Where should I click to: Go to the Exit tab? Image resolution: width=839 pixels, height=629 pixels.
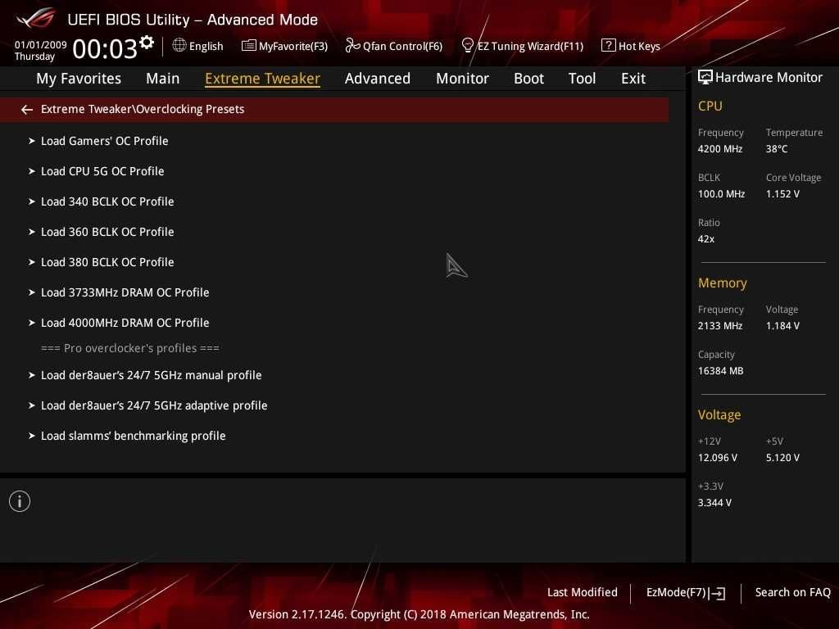click(x=633, y=79)
